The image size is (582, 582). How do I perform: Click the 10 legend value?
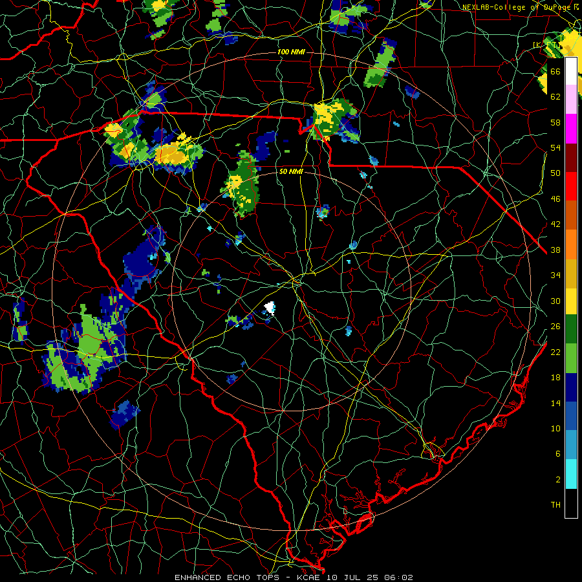(x=555, y=428)
